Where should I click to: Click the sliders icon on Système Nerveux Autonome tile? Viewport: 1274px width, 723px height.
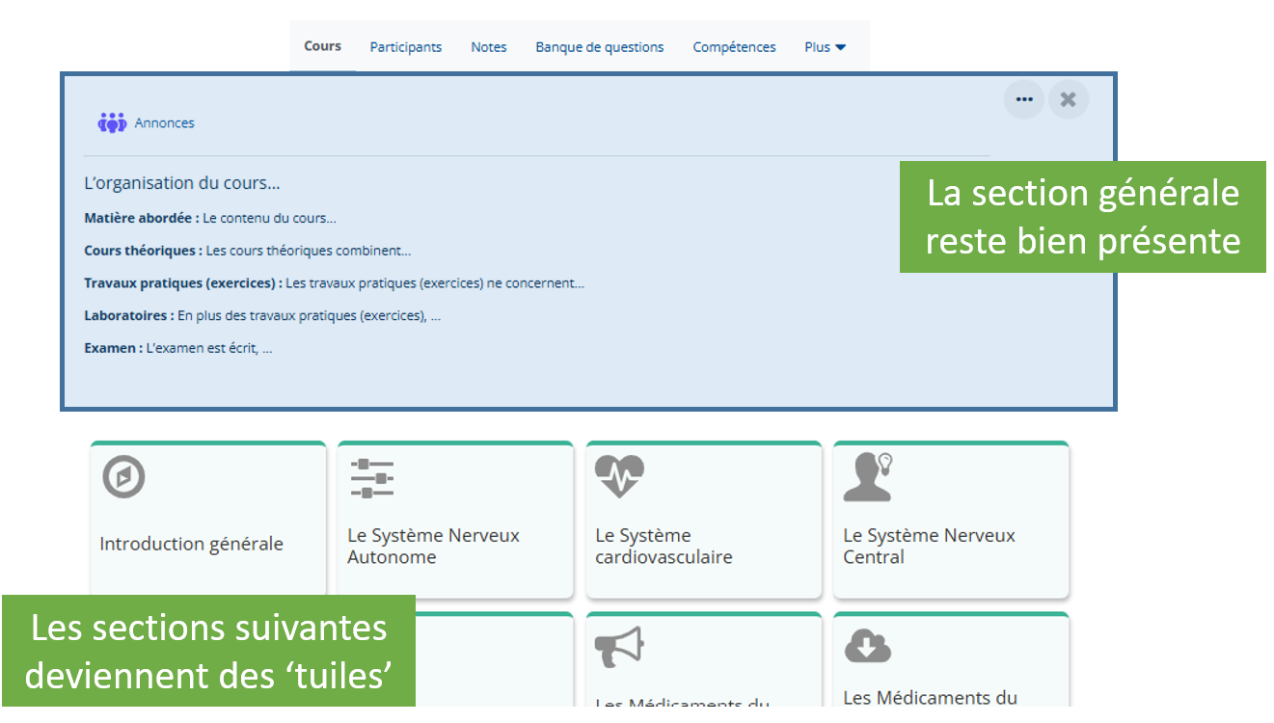pos(372,478)
